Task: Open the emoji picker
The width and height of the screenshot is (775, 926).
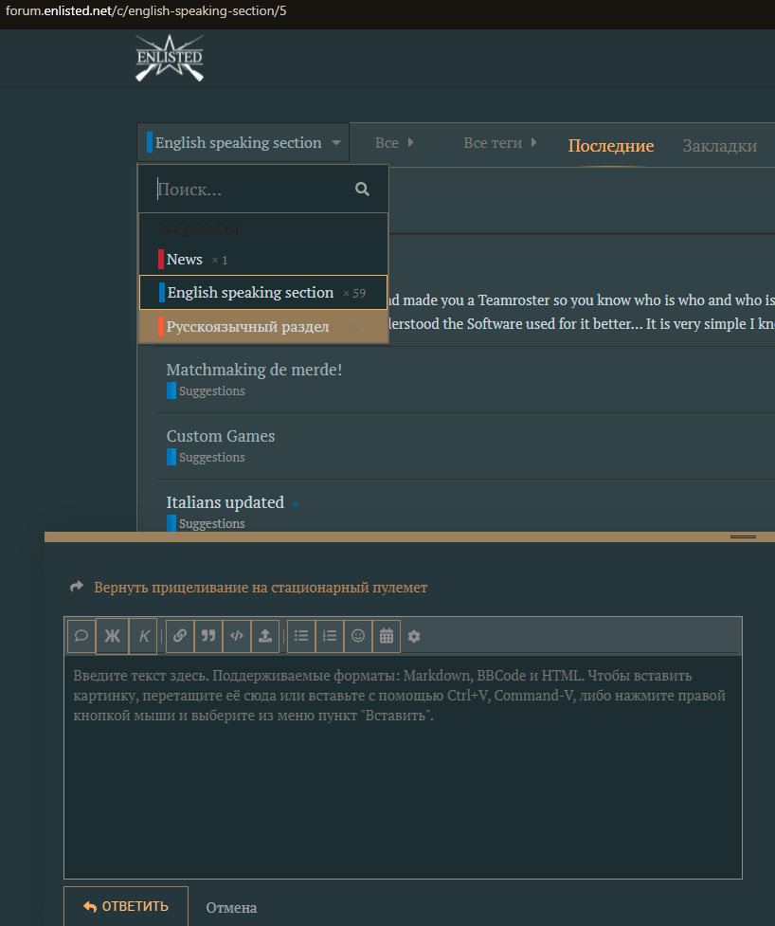Action: (x=358, y=636)
